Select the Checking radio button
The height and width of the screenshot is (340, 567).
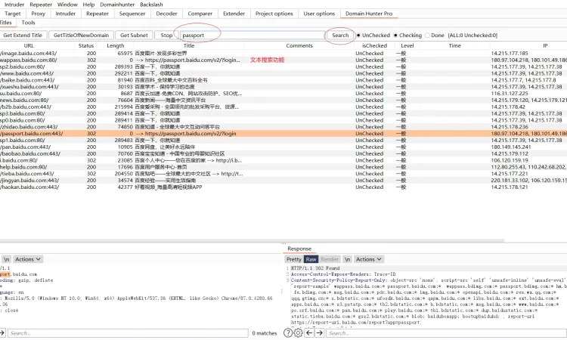click(x=395, y=36)
